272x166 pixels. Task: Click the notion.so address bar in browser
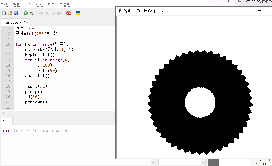pyautogui.click(x=258, y=1)
